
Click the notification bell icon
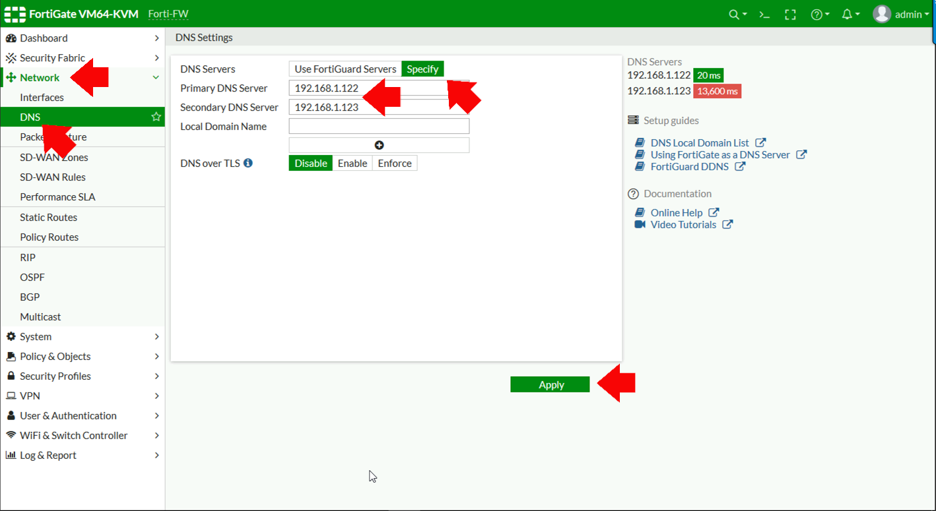pyautogui.click(x=847, y=14)
